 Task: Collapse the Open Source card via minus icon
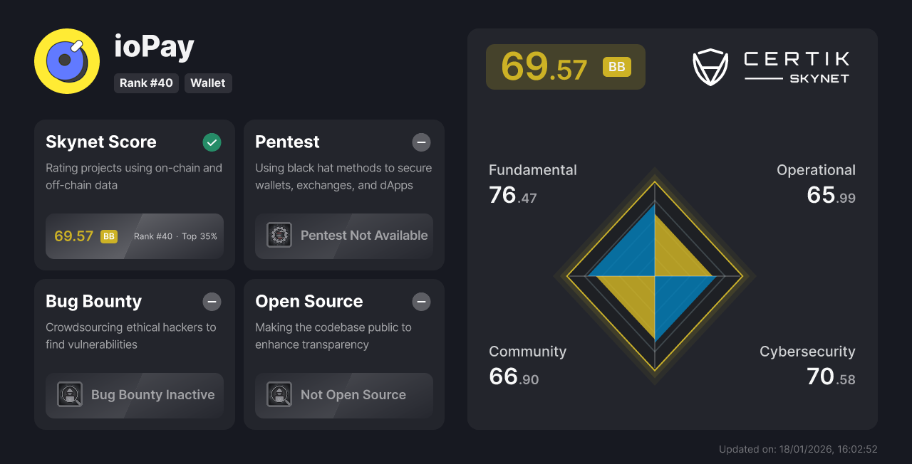421,302
